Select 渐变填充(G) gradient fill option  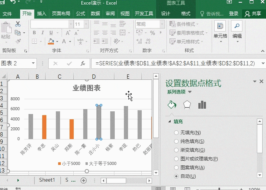(x=190, y=150)
